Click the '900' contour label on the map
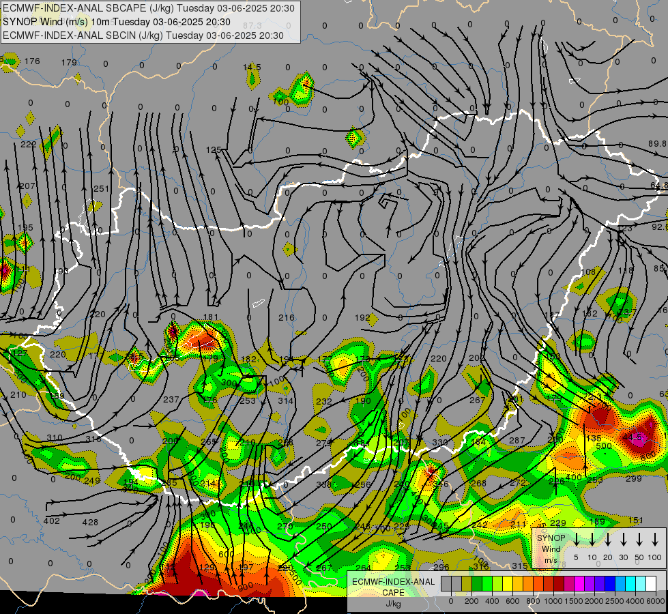This screenshot has width=668, height=614. point(246,586)
